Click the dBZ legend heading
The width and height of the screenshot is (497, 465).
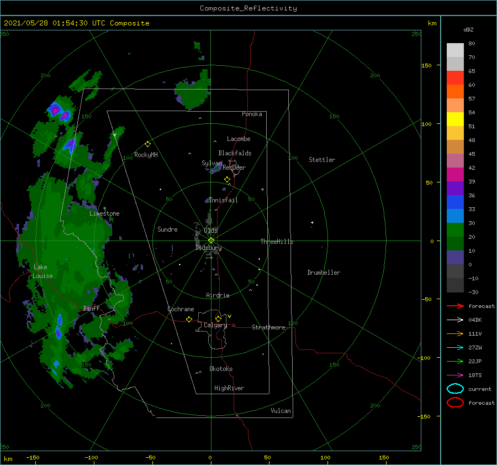click(468, 29)
